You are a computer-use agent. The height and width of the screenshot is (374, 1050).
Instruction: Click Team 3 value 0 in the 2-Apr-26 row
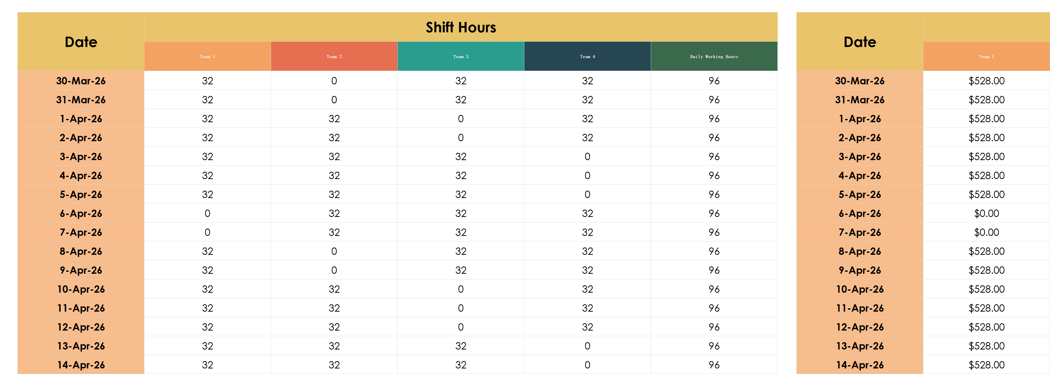pos(461,138)
